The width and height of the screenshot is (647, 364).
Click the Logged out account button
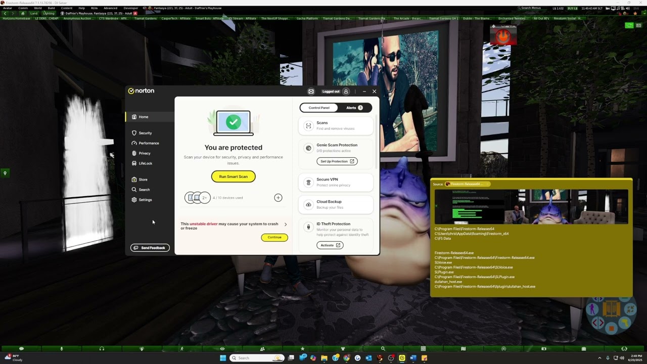pyautogui.click(x=336, y=92)
